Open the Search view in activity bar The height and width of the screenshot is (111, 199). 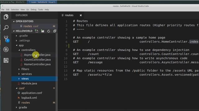click(x=6, y=27)
